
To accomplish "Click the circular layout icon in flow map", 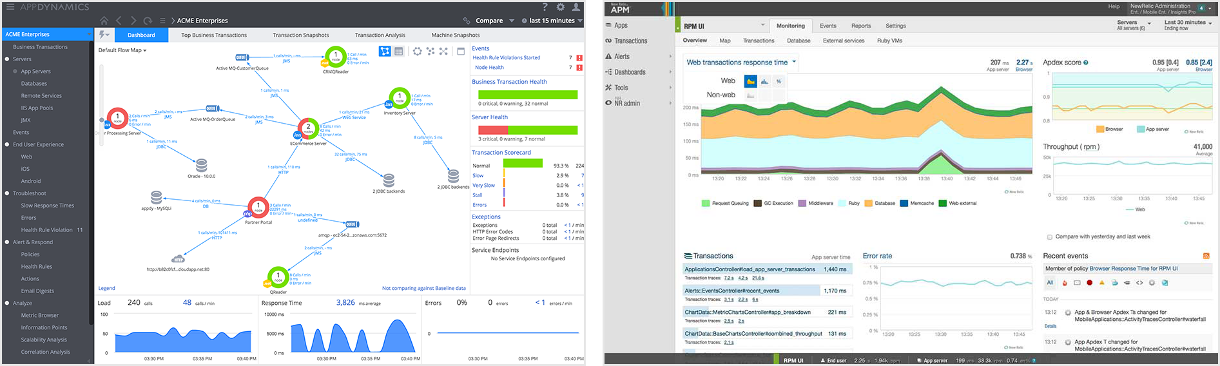I will (x=418, y=51).
